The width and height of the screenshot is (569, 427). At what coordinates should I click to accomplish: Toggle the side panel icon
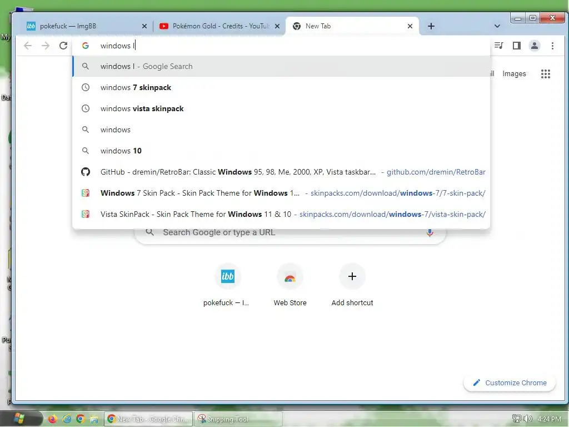click(x=517, y=46)
